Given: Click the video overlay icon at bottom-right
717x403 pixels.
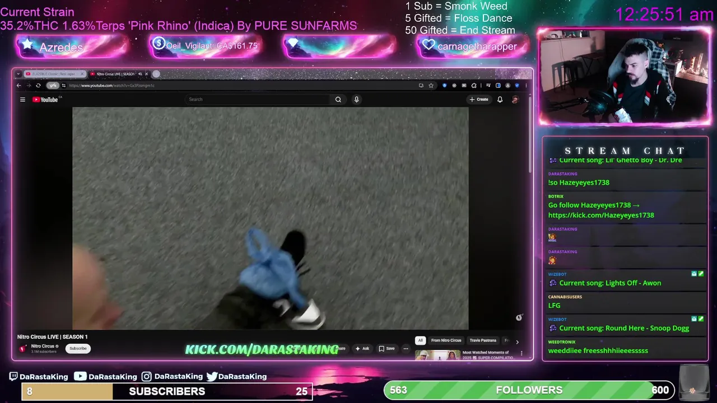Looking at the screenshot, I should coord(519,317).
